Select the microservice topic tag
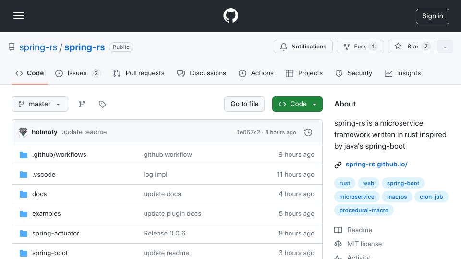 coord(357,197)
